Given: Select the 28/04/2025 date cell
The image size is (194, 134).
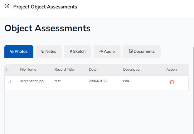Looking at the screenshot, I should 98,81.
